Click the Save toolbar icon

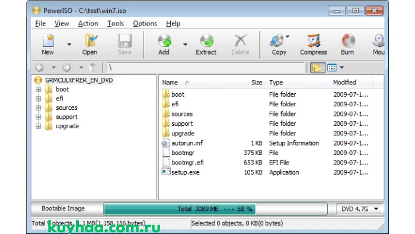point(124,44)
